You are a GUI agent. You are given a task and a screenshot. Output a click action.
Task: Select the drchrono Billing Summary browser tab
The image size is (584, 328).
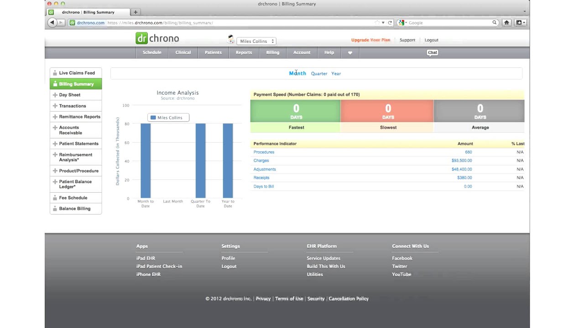88,12
